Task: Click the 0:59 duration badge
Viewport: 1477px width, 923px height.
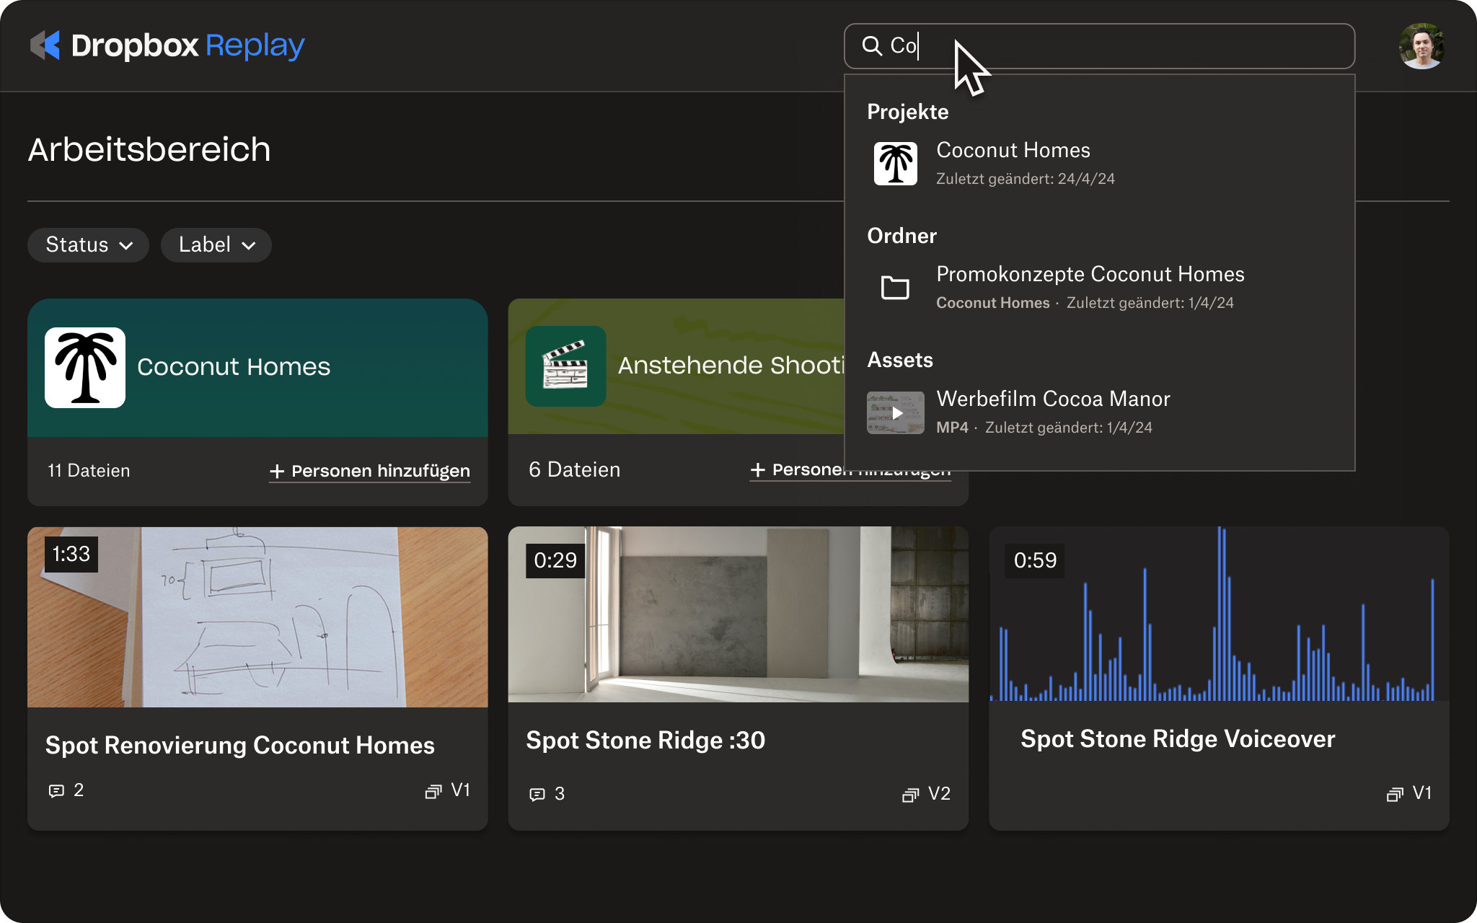Action: tap(1035, 560)
